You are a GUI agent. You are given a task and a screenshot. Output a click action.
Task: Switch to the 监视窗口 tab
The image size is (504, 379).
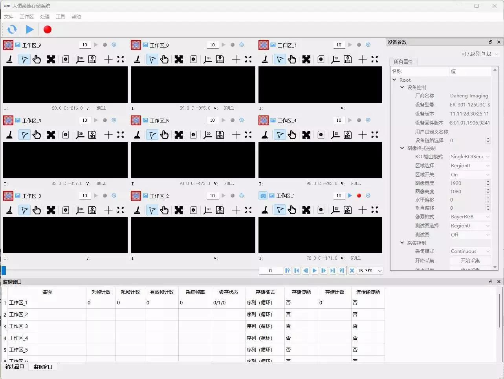point(43,367)
